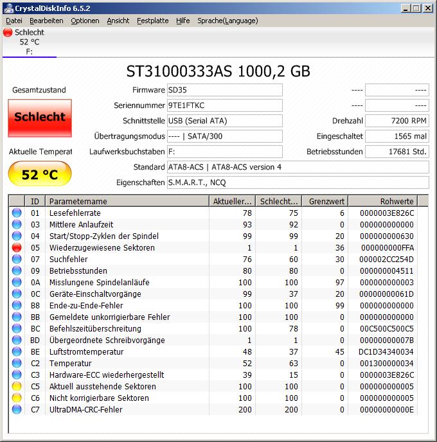The width and height of the screenshot is (437, 442).
Task: Open the Sprache(Language) menu
Action: tap(227, 21)
